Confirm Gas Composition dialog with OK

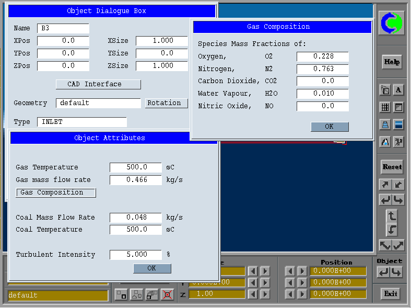tap(329, 127)
